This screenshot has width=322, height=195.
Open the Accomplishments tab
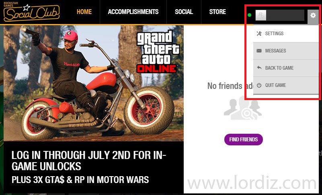point(133,12)
